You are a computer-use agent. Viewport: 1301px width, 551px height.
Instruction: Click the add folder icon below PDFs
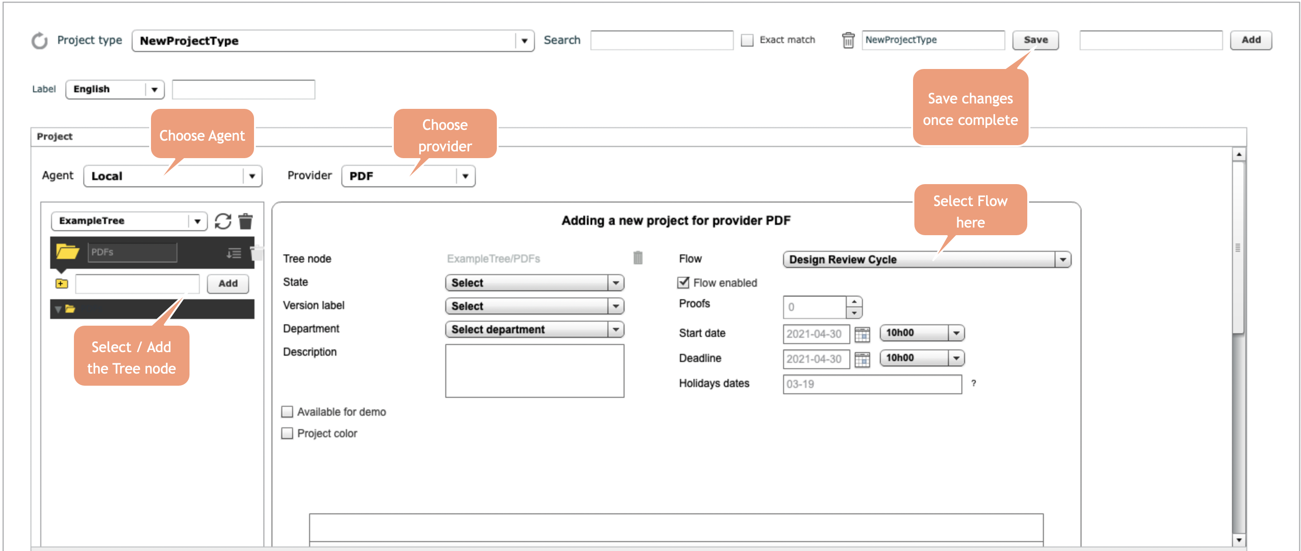click(x=62, y=284)
